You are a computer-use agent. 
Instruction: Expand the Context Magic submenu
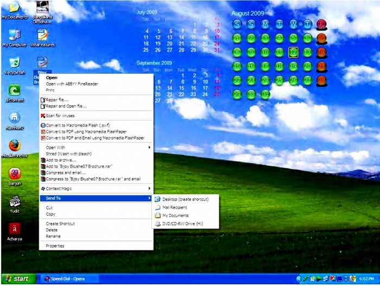point(96,188)
